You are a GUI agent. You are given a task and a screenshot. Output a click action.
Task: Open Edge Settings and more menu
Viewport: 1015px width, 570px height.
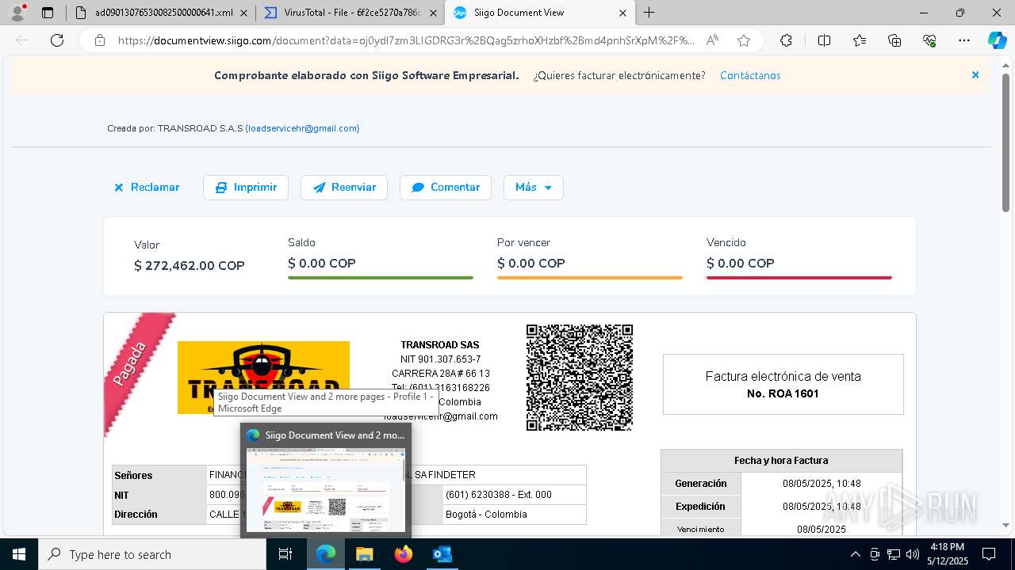point(964,40)
